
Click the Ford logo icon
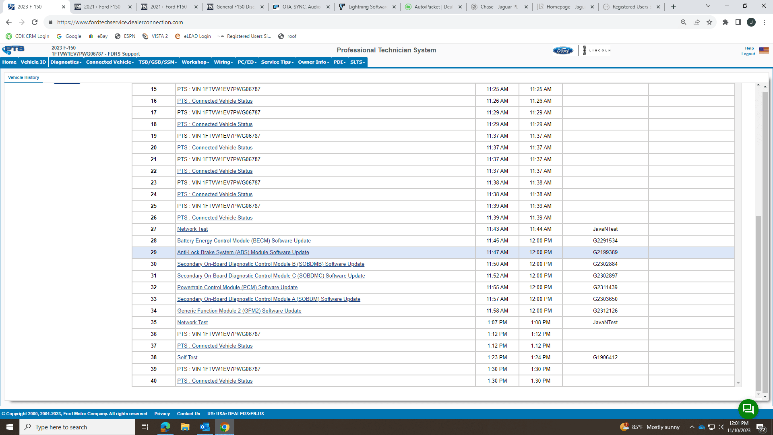[563, 50]
